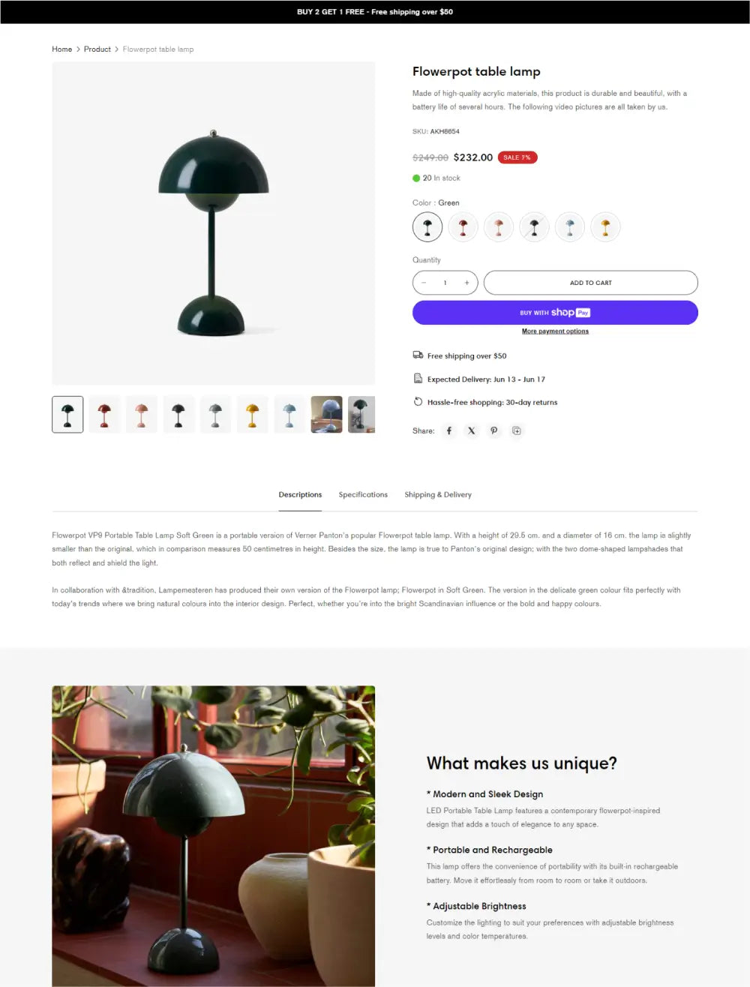View the yellow lamp thumbnail image
This screenshot has width=750, height=987.
tap(253, 415)
